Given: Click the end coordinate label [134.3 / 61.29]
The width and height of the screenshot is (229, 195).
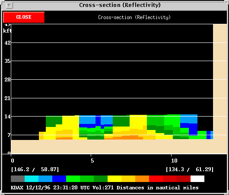Looking at the screenshot, I should tap(190, 169).
